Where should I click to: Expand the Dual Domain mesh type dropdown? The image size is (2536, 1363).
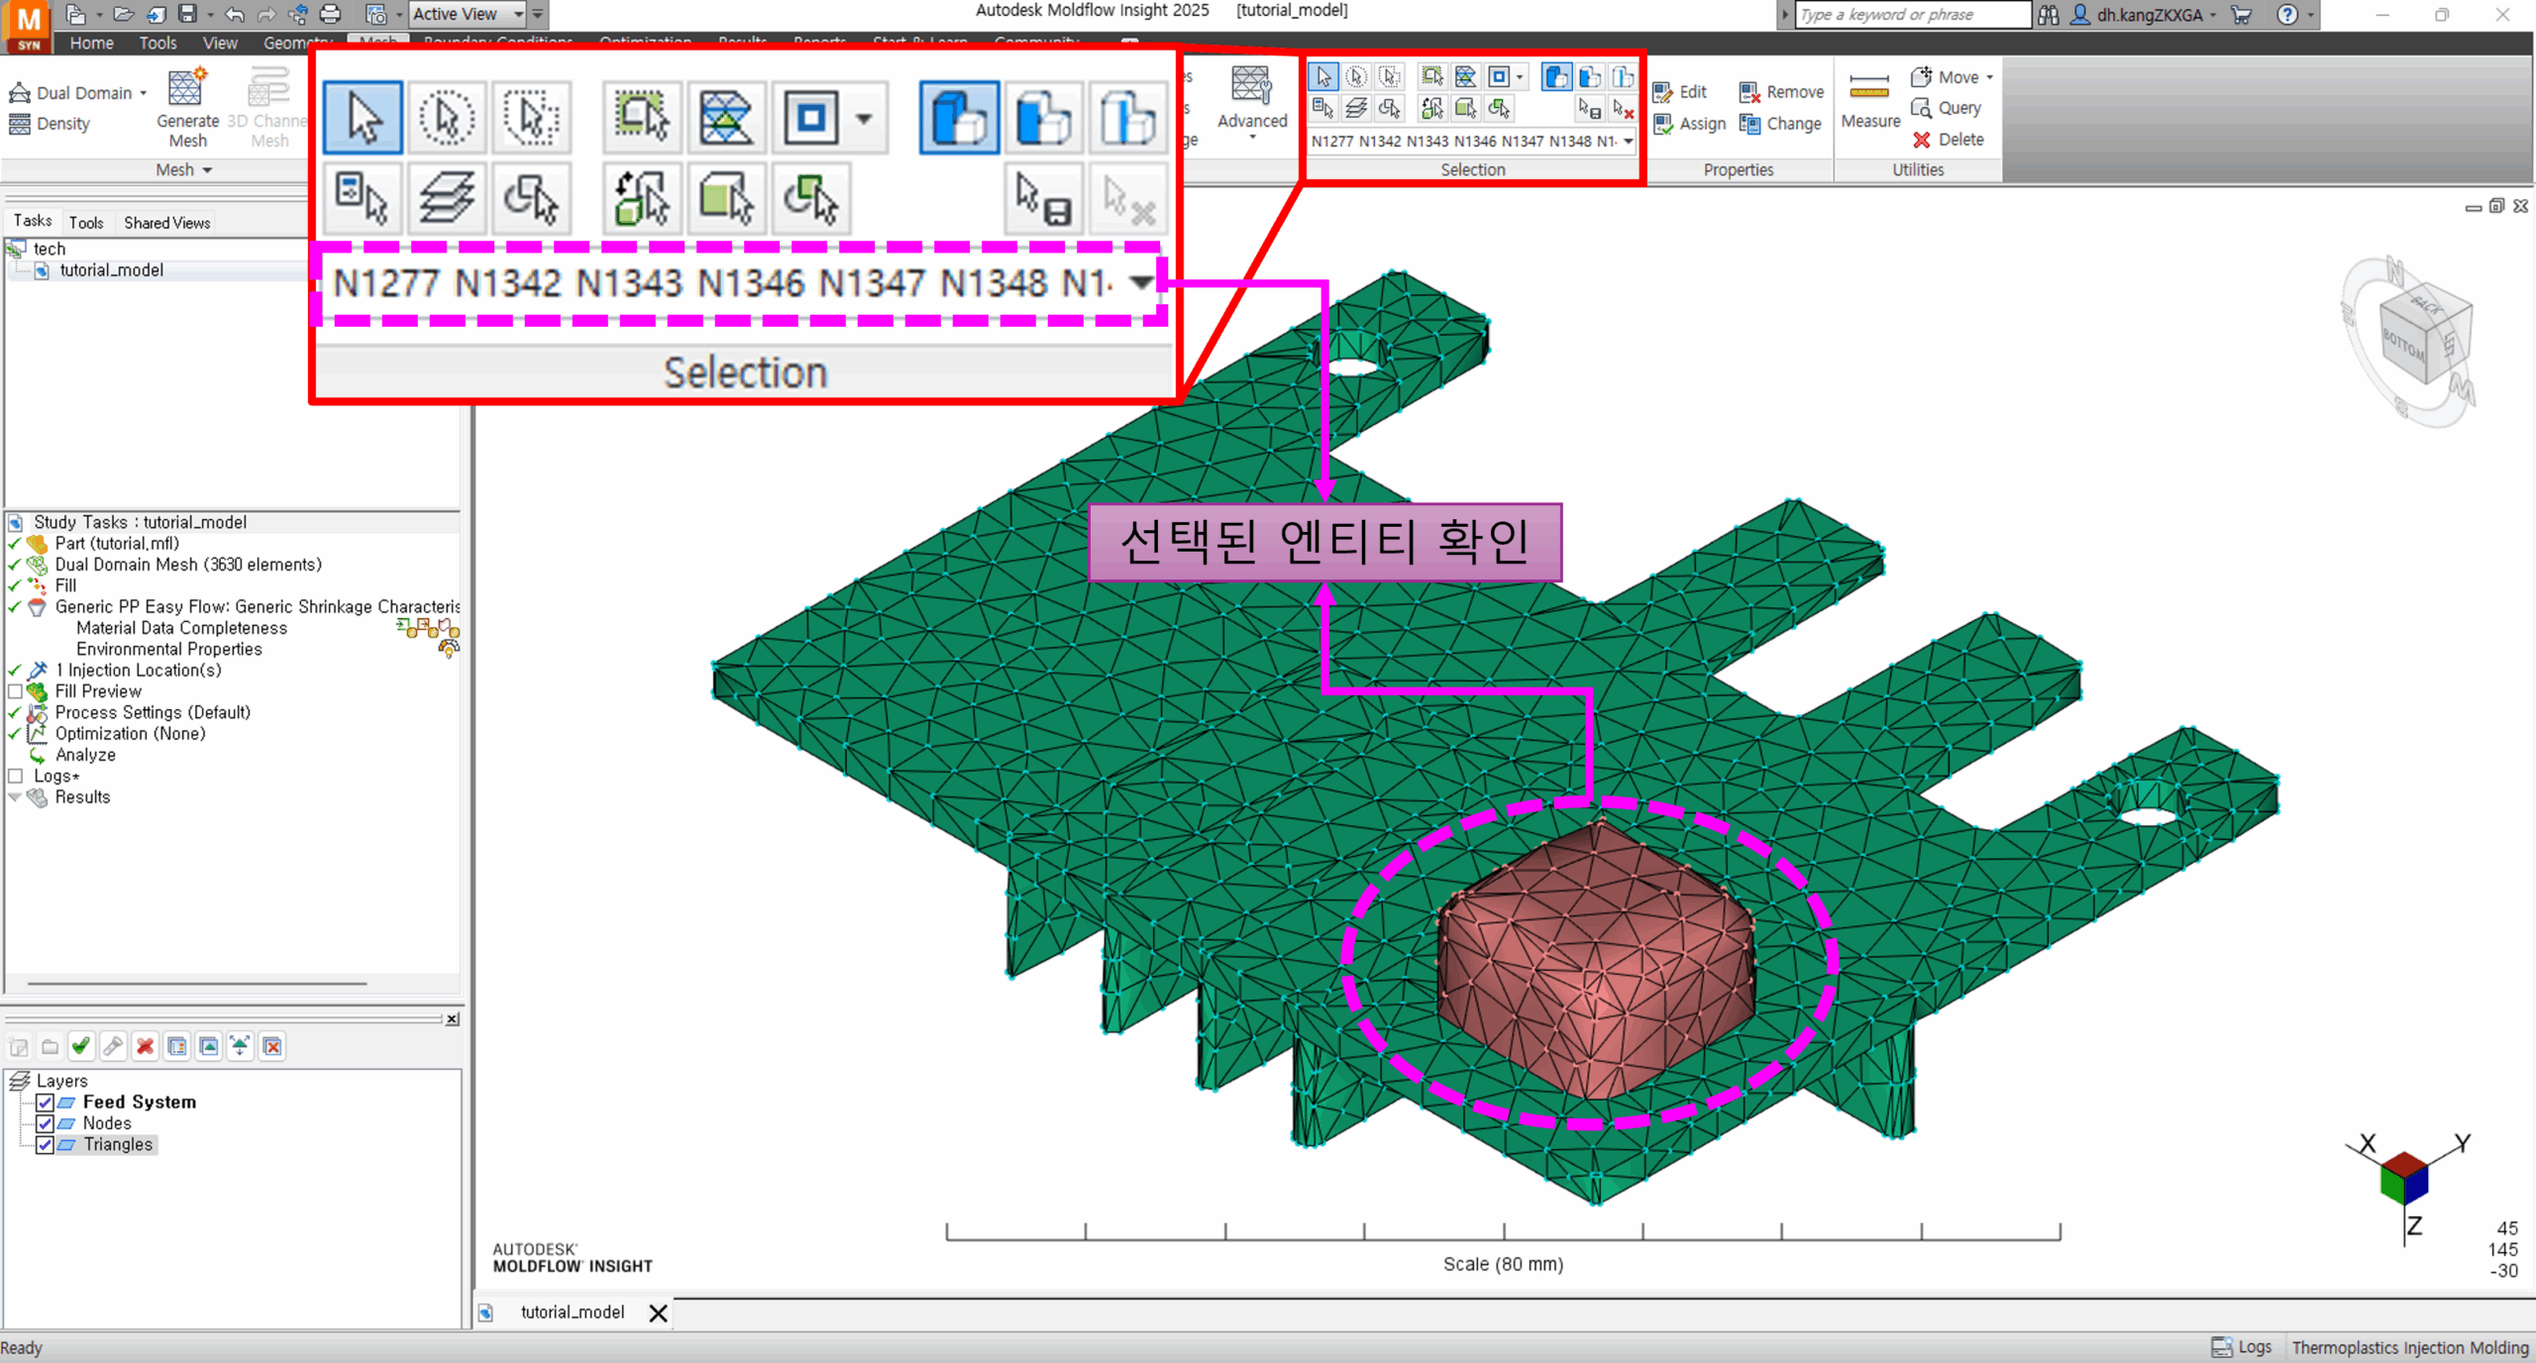click(x=144, y=93)
